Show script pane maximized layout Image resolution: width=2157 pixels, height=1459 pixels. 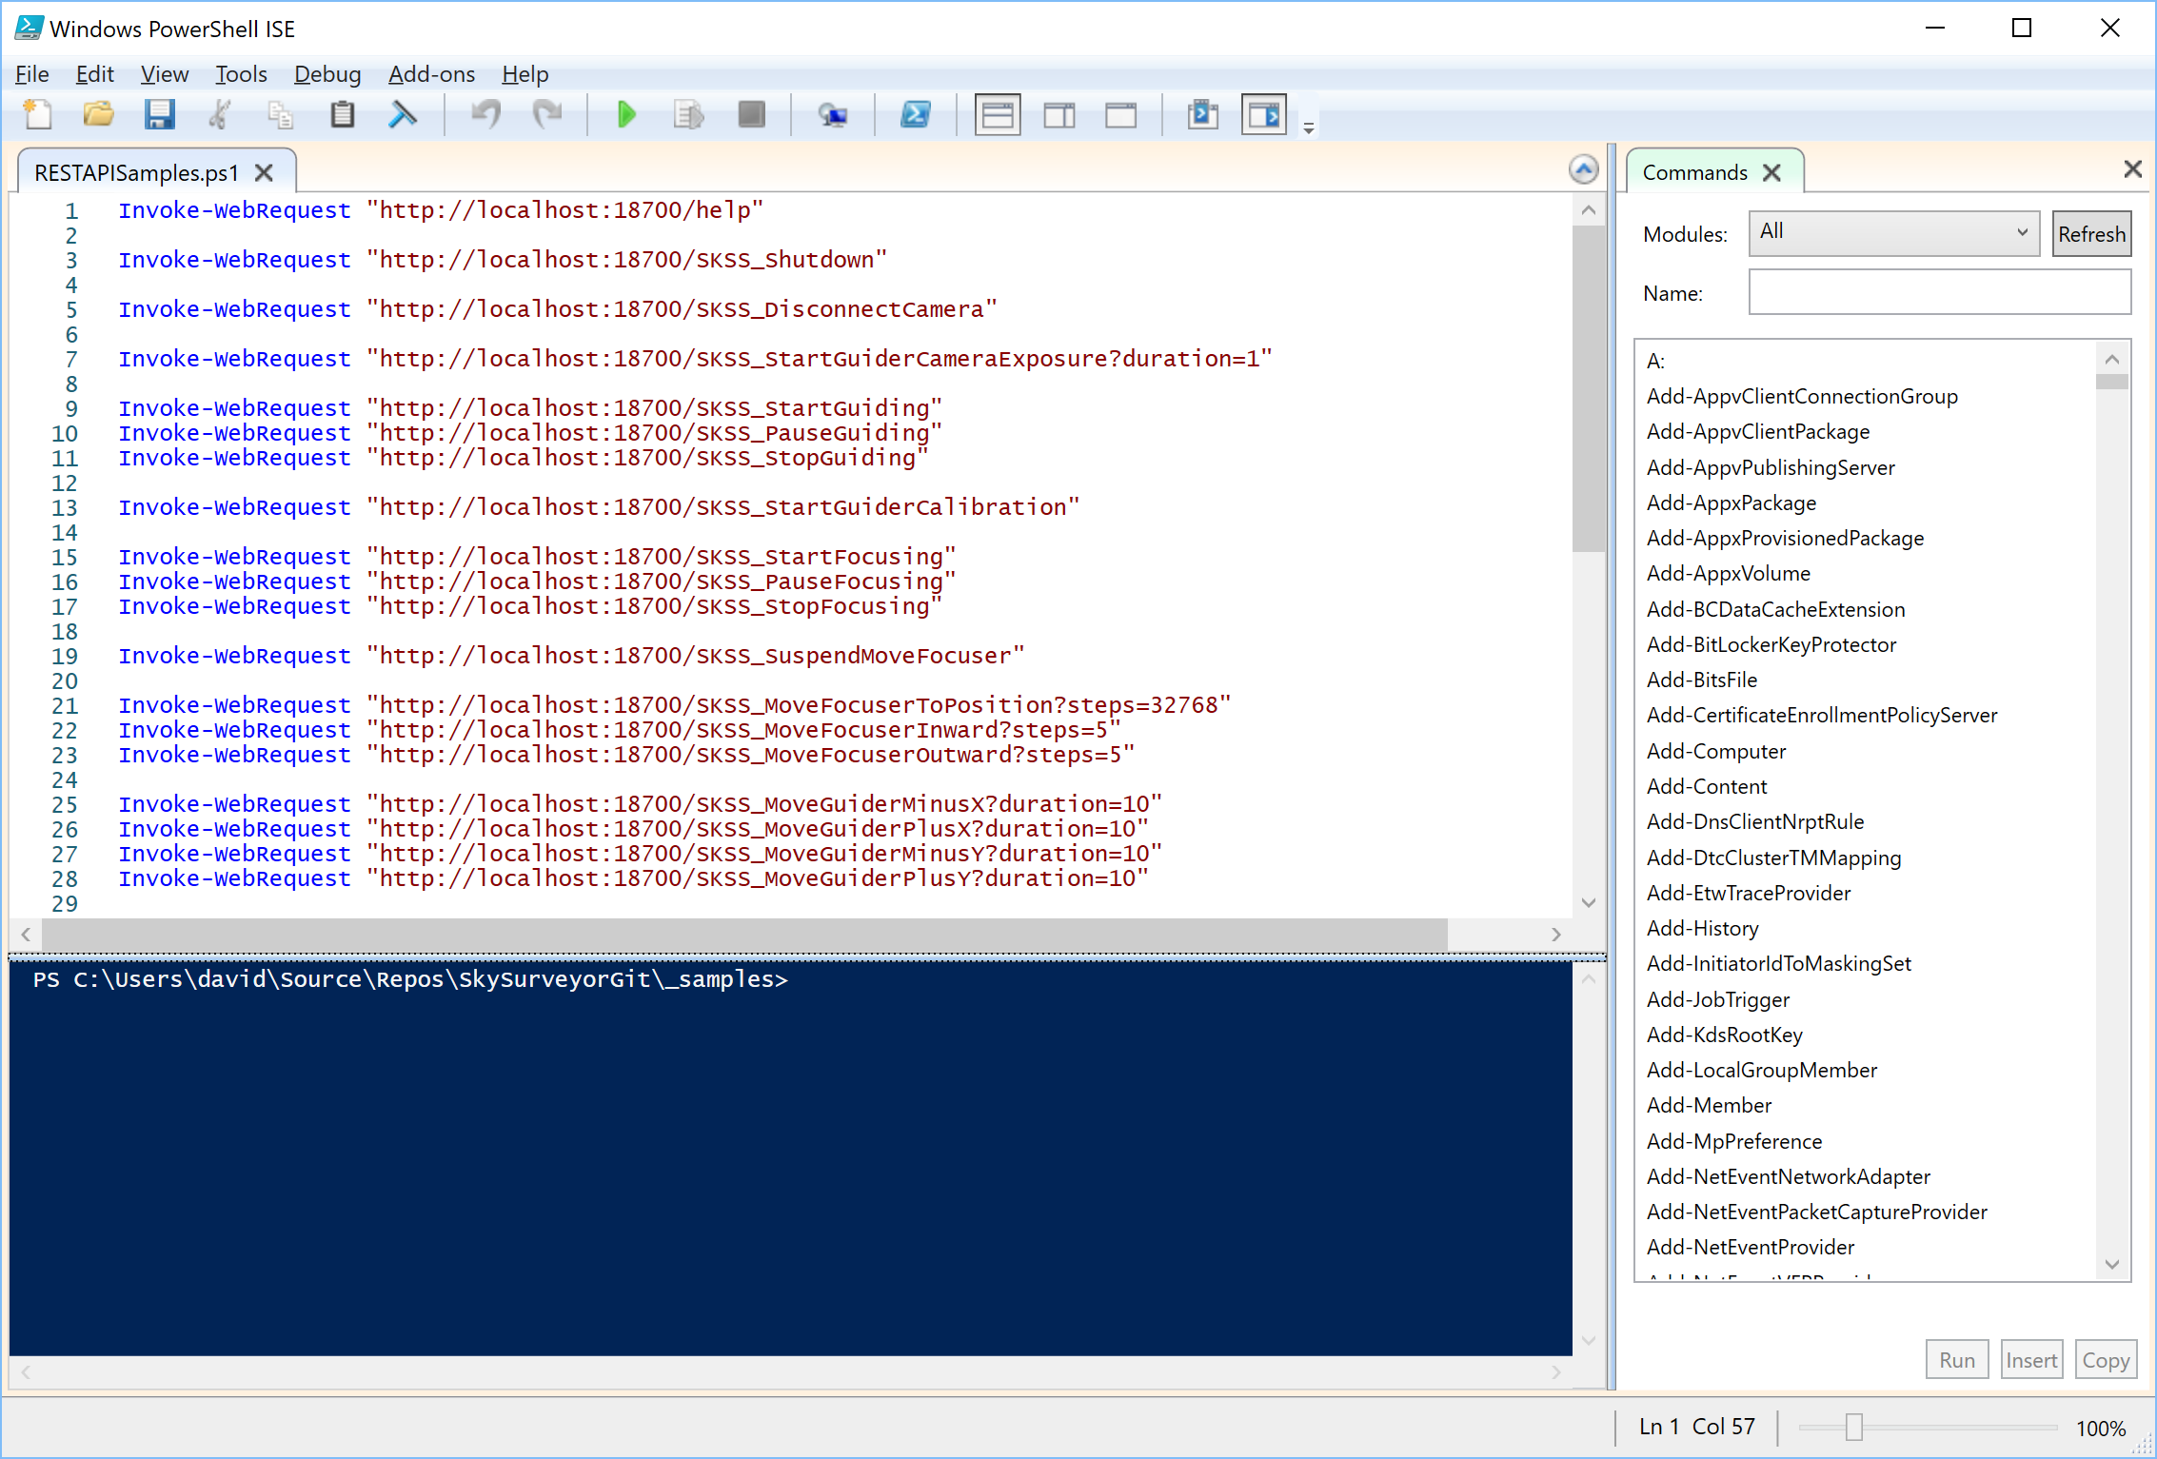(1120, 115)
